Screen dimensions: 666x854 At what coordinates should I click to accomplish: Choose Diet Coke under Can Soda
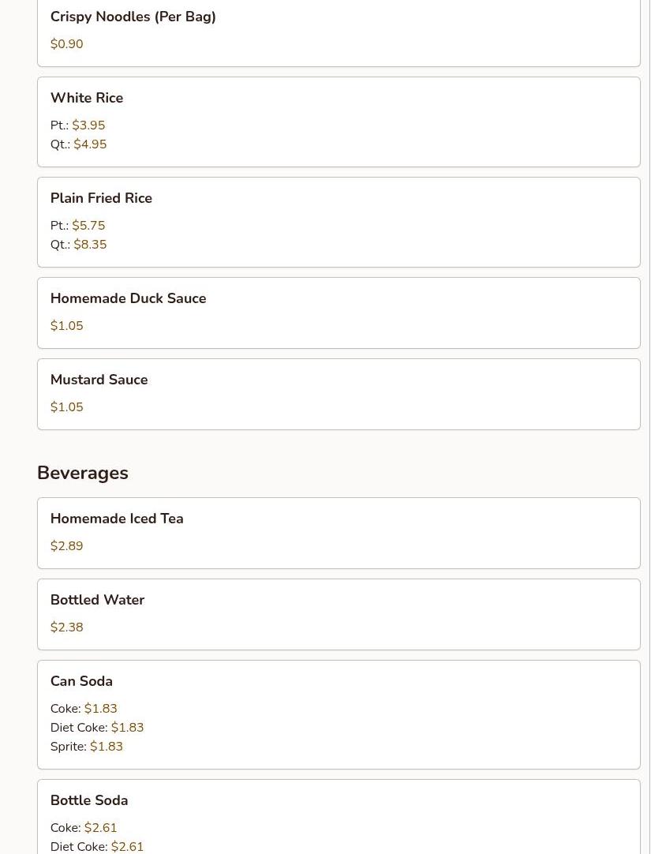(96, 728)
